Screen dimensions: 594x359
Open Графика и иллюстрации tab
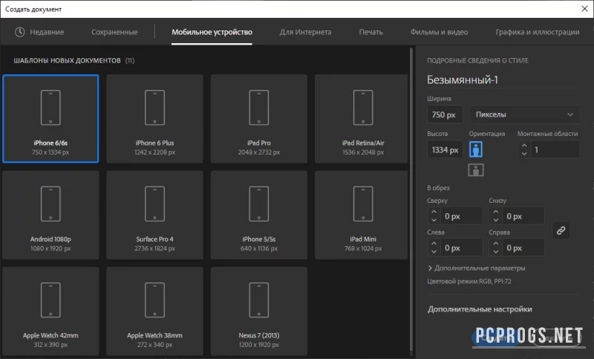coord(537,32)
